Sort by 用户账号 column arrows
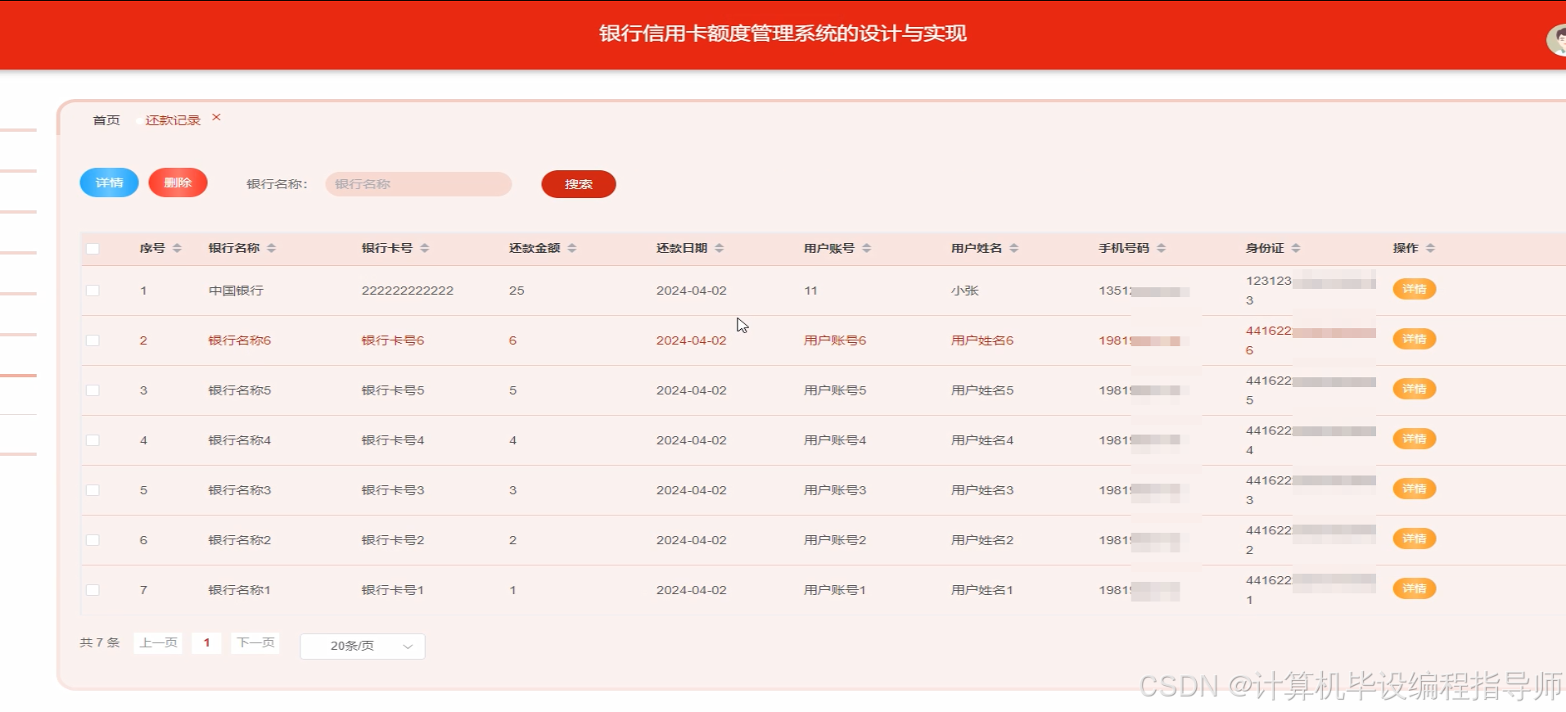Viewport: 1566px width, 712px height. coord(866,248)
